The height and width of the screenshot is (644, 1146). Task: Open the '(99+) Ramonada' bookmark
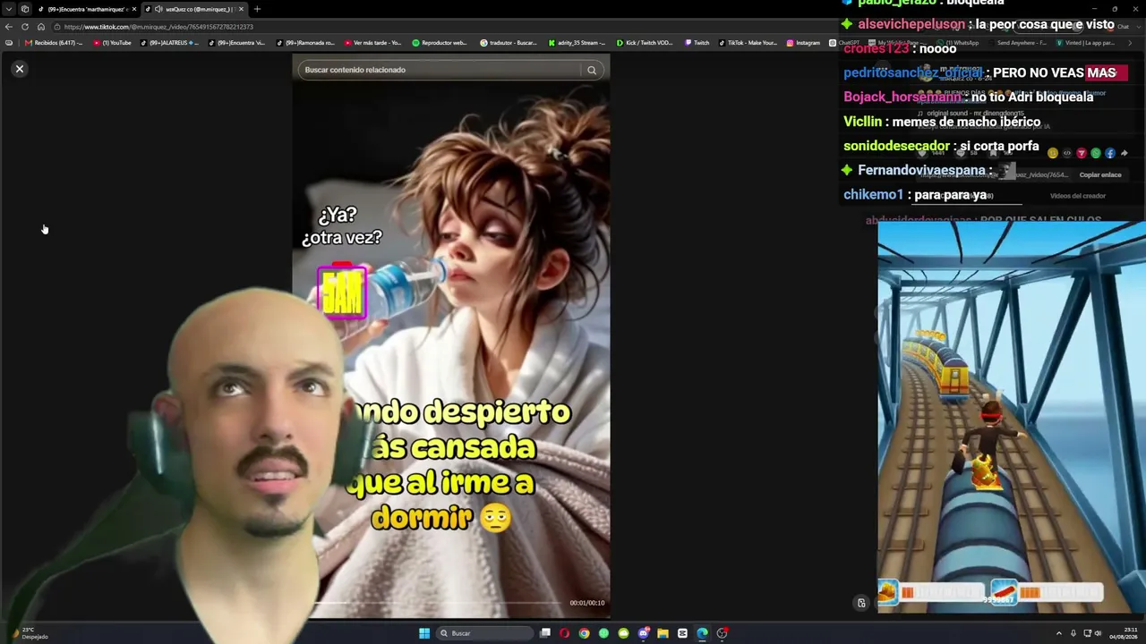[305, 43]
